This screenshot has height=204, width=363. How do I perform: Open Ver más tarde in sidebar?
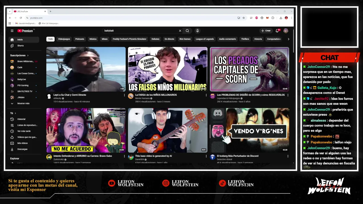tap(24, 131)
